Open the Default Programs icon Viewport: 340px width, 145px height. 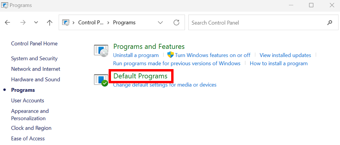[x=101, y=80]
